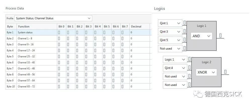Viewport: 250px width, 105px height.
Task: Click the Decimal column header
Action: 136,26
